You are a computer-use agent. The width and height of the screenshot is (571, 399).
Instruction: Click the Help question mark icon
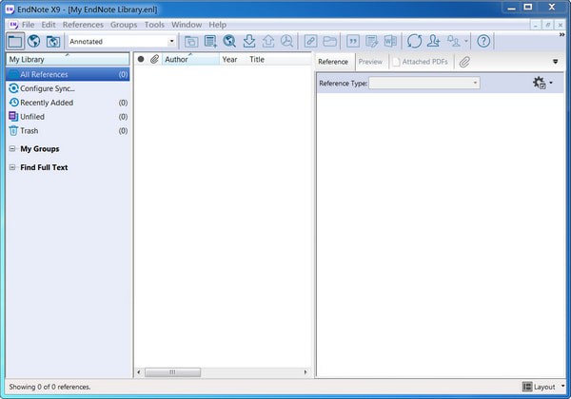tap(483, 41)
